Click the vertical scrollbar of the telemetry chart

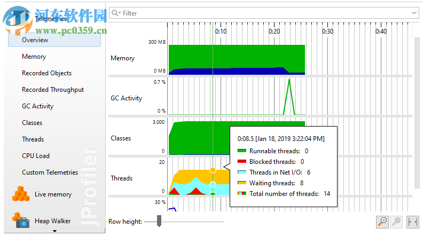417,113
